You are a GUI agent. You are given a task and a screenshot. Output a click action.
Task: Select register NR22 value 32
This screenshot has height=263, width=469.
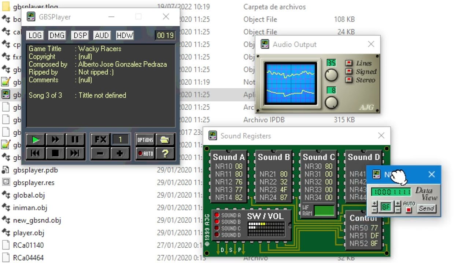tap(274, 182)
